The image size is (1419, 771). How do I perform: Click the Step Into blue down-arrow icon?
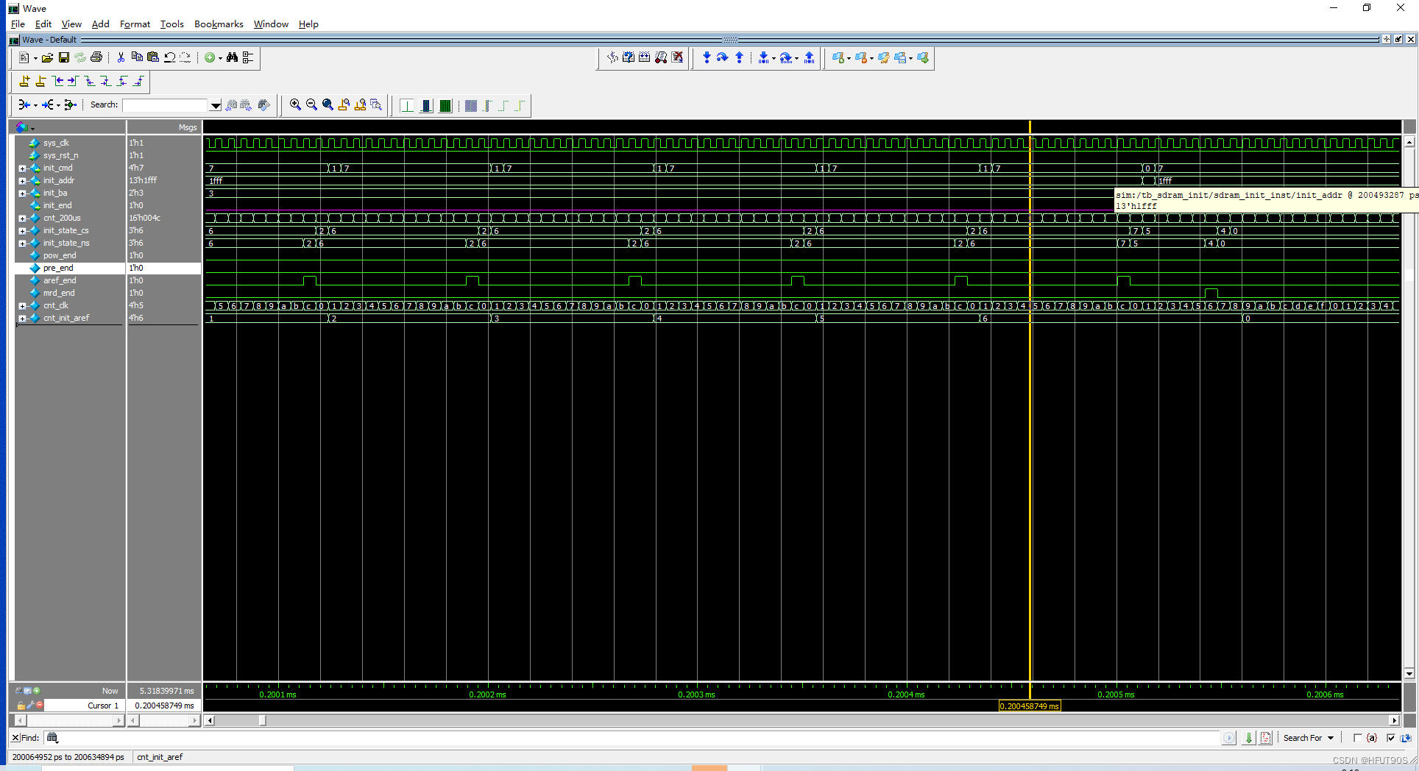[707, 57]
